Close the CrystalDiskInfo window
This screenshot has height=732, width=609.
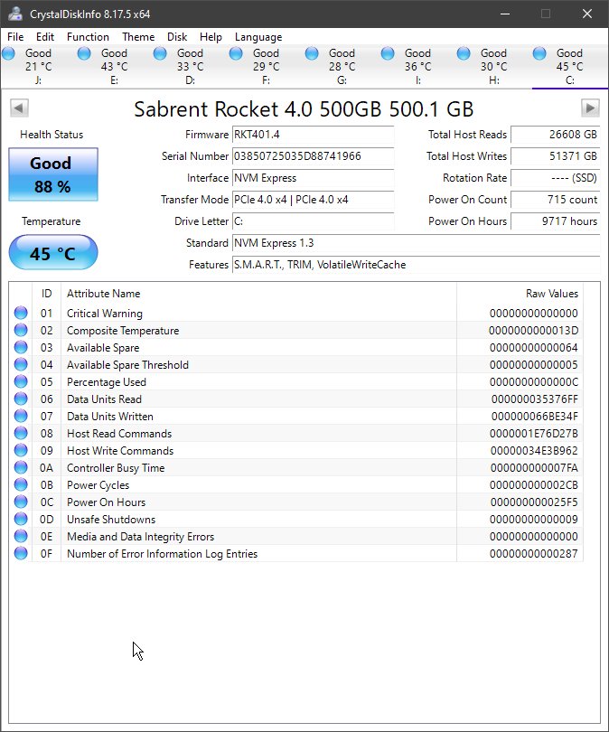pyautogui.click(x=587, y=14)
